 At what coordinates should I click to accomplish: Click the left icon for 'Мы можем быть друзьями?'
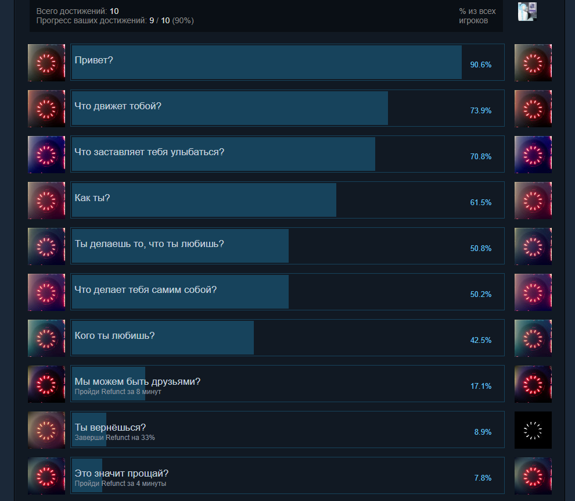click(46, 384)
